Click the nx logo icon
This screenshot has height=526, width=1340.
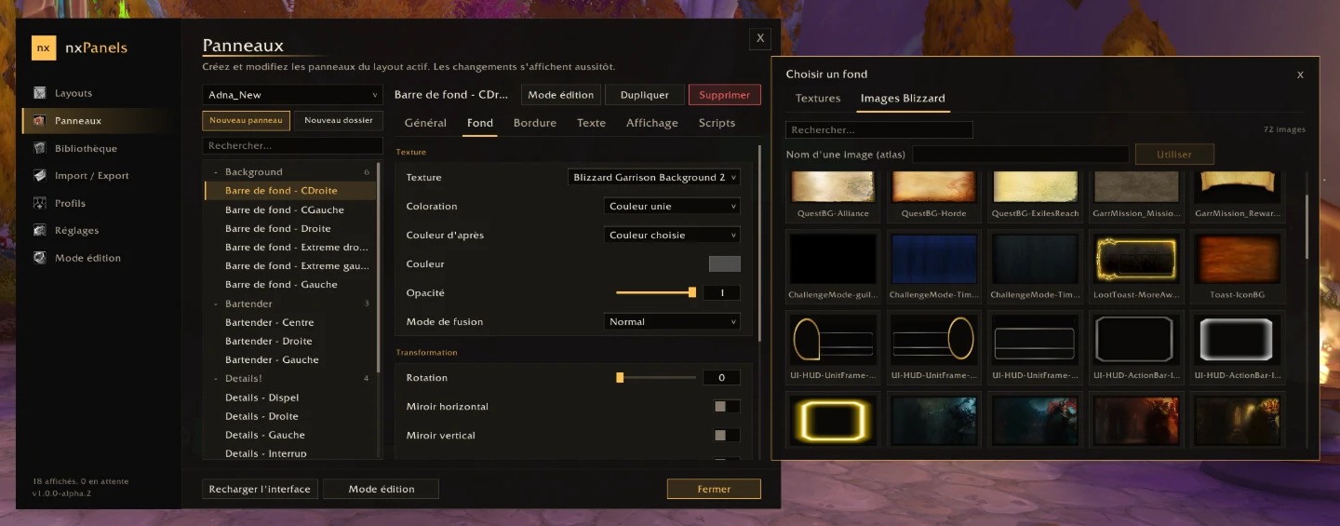pos(44,47)
